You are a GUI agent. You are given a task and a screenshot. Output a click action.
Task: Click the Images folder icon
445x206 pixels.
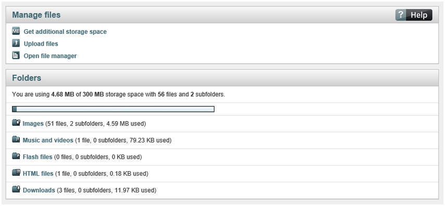16,123
